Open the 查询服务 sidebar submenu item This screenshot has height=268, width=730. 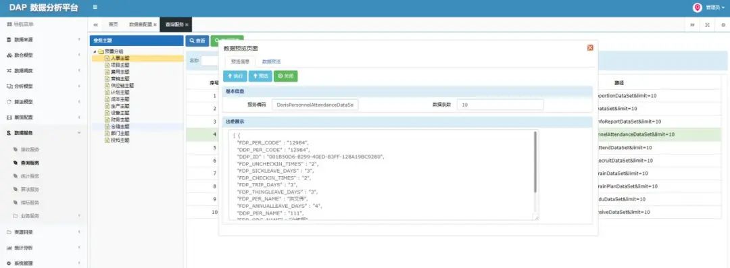tap(30, 163)
